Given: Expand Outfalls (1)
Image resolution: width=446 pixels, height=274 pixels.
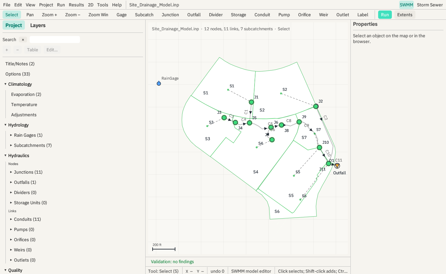Looking at the screenshot, I should (x=11, y=182).
